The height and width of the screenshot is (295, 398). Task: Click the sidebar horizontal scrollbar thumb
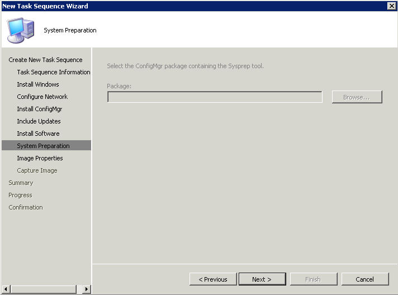(x=43, y=289)
